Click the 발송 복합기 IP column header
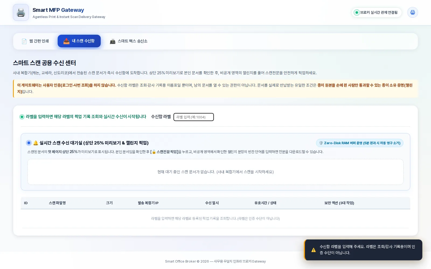 148,203
